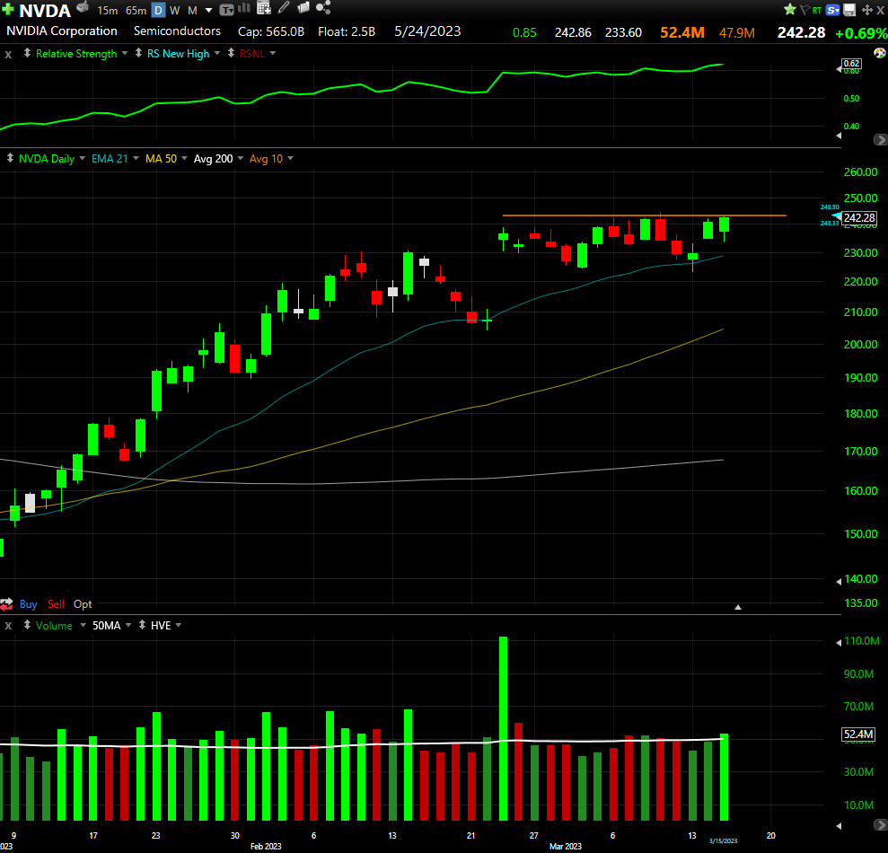Click the scale arrow beside 140.00
The image size is (888, 853).
pyautogui.click(x=839, y=581)
